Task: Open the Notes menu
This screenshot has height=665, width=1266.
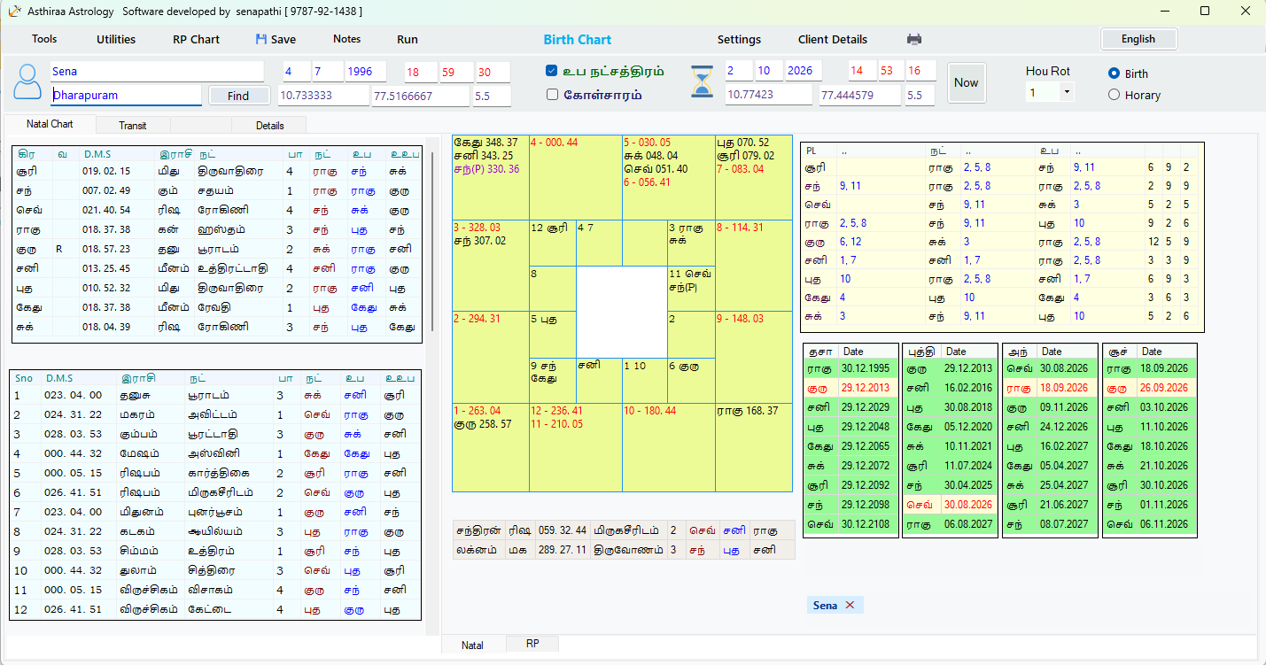Action: pos(346,39)
